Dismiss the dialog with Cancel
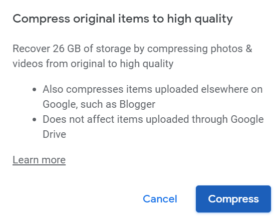The image size is (278, 220). (x=160, y=199)
